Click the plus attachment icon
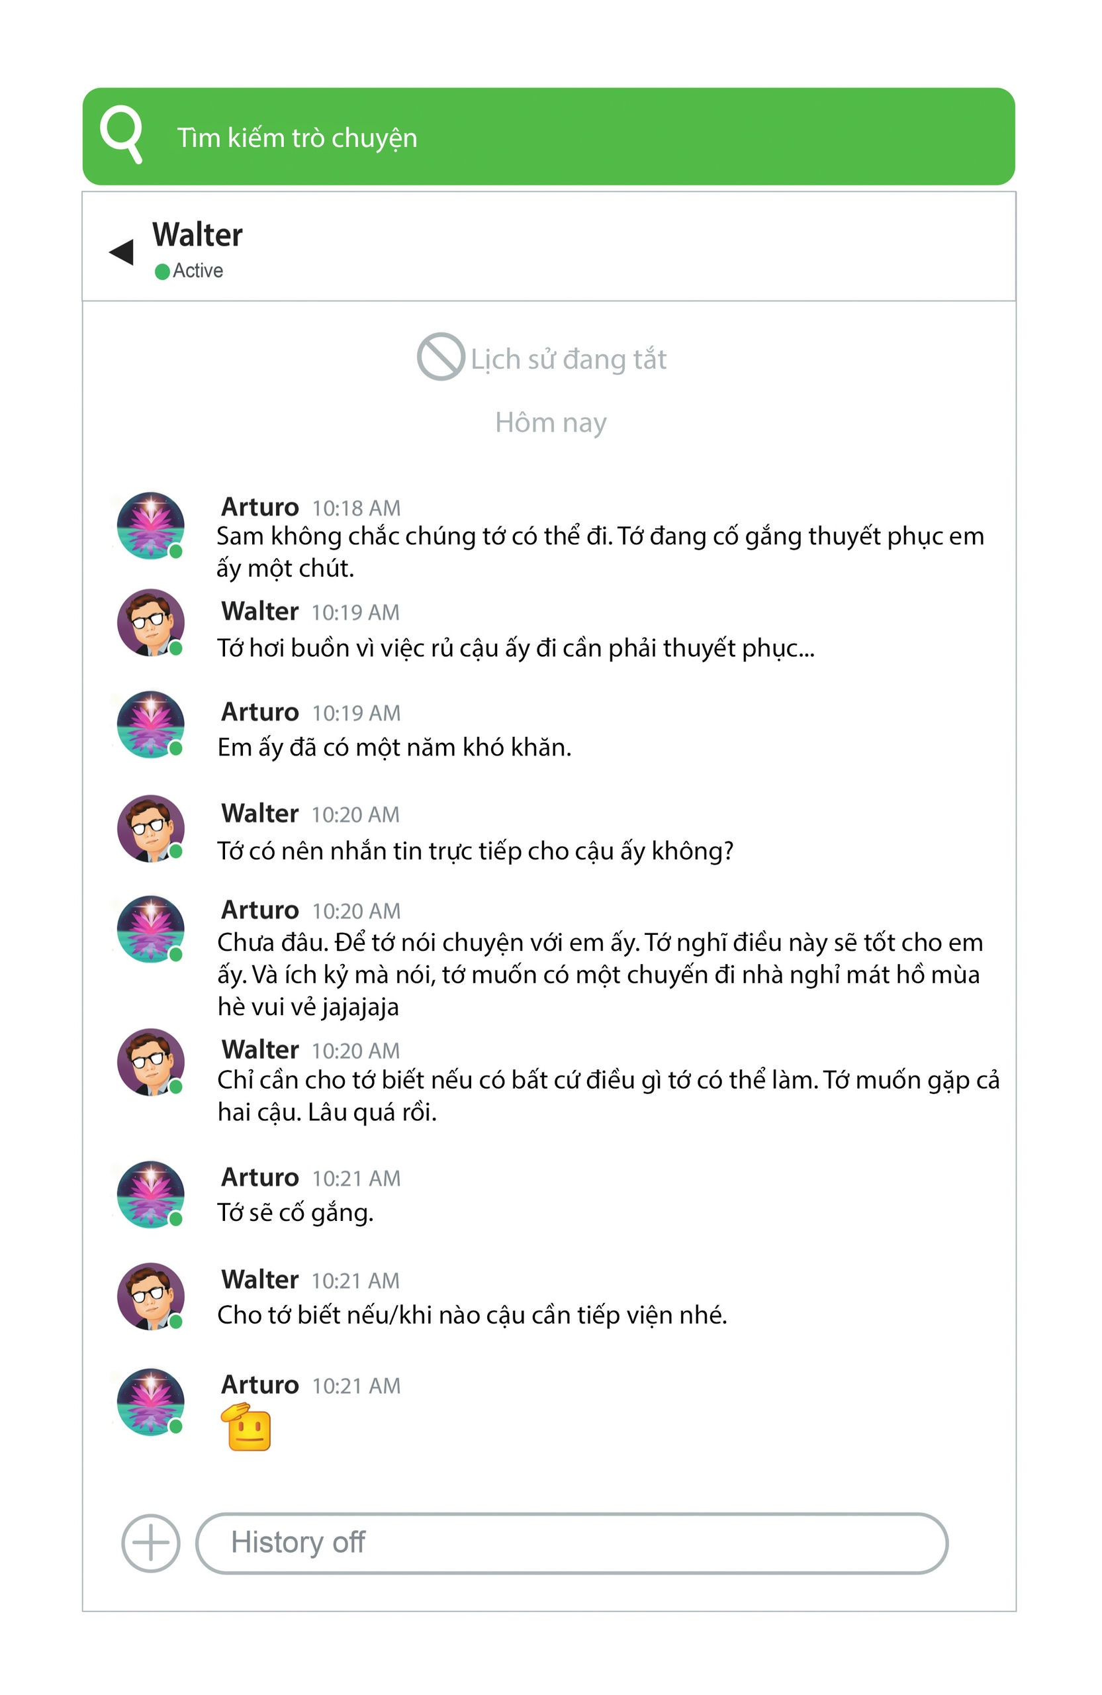The width and height of the screenshot is (1102, 1695). pos(150,1543)
